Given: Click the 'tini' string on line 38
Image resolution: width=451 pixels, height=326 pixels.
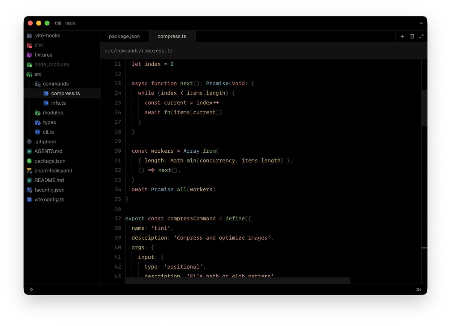Looking at the screenshot, I should pyautogui.click(x=161, y=228).
